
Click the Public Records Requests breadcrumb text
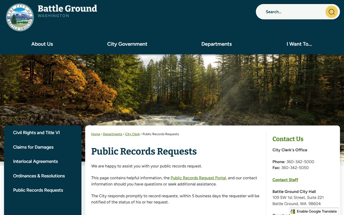pyautogui.click(x=161, y=134)
